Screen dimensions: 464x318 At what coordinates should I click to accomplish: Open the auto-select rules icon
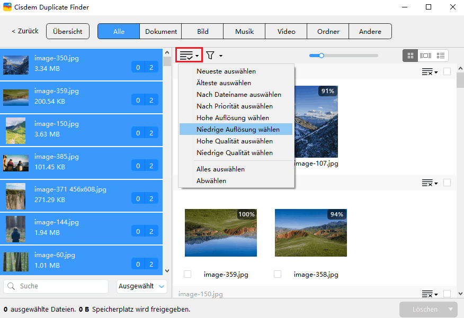pyautogui.click(x=189, y=55)
